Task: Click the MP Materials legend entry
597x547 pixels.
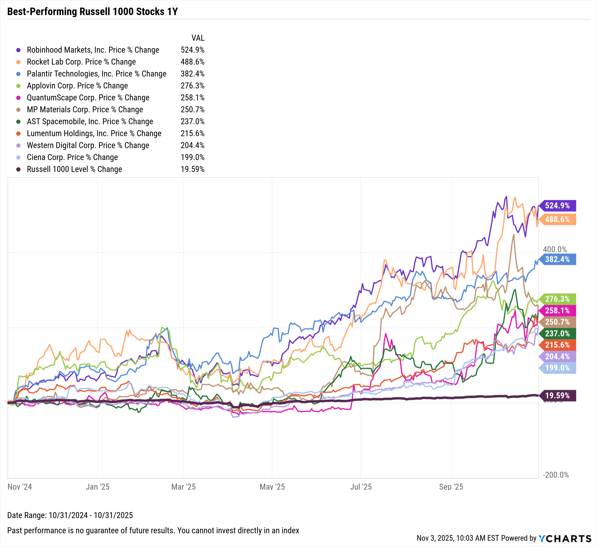Action: (85, 110)
